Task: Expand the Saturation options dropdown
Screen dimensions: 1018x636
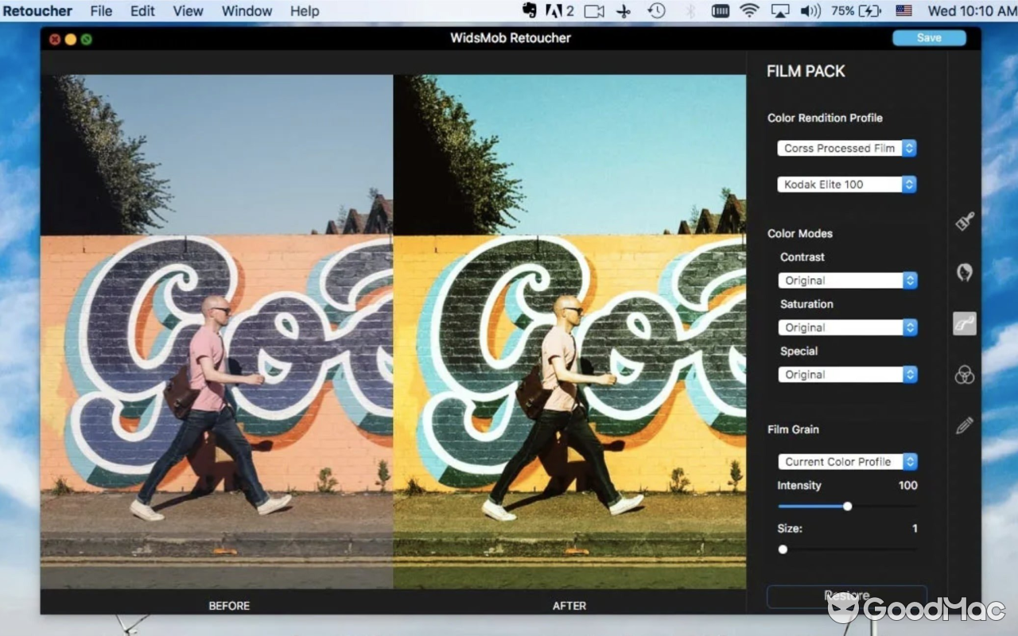Action: (x=847, y=327)
